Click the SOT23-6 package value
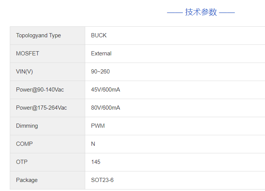The image size is (265, 191). [x=102, y=180]
